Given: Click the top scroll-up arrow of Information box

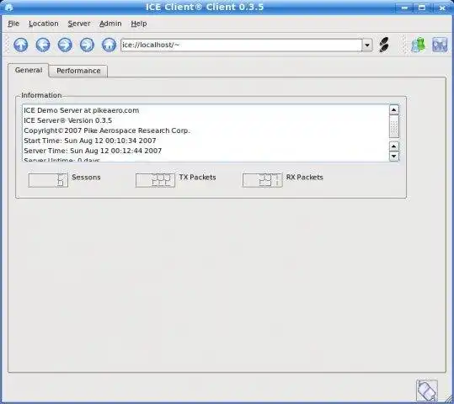Looking at the screenshot, I should point(394,109).
